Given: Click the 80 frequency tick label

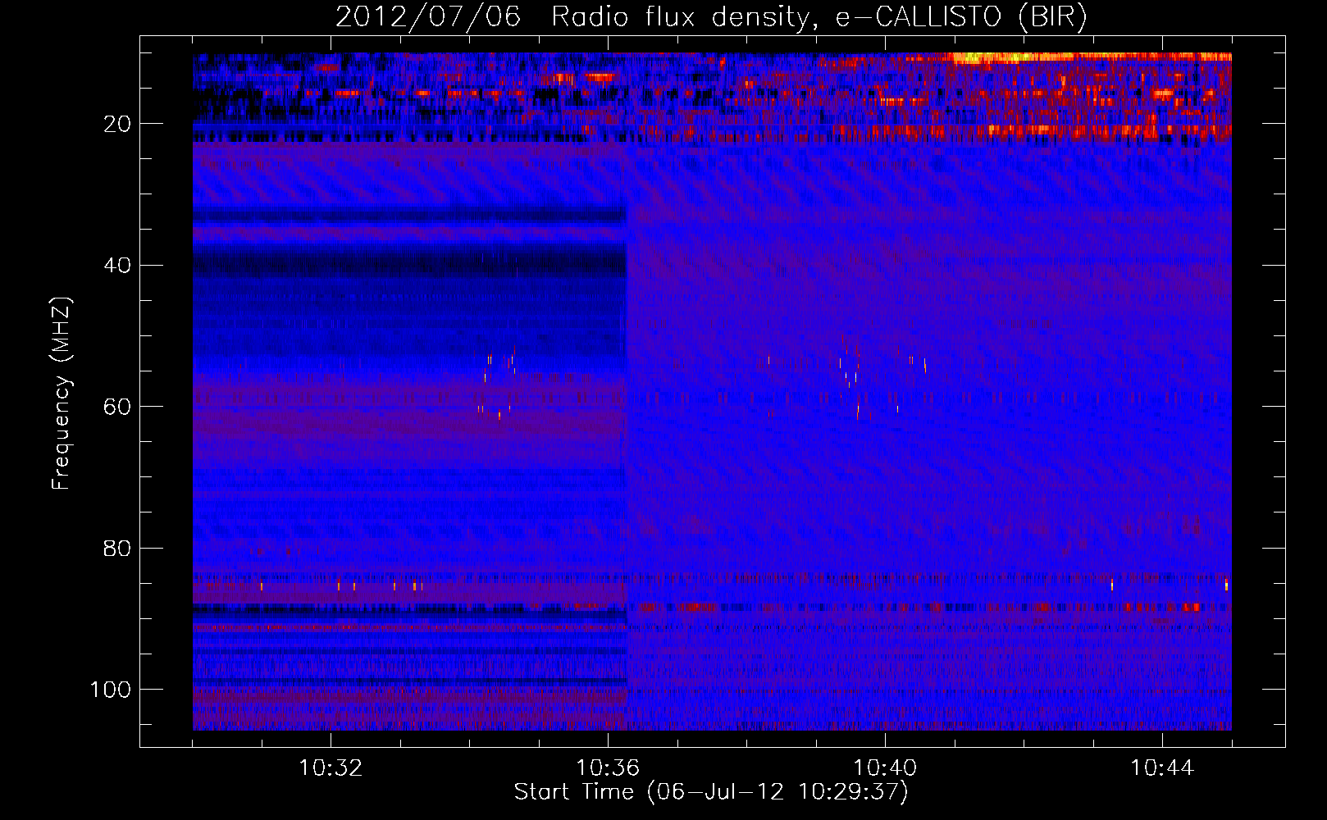Looking at the screenshot, I should [117, 549].
